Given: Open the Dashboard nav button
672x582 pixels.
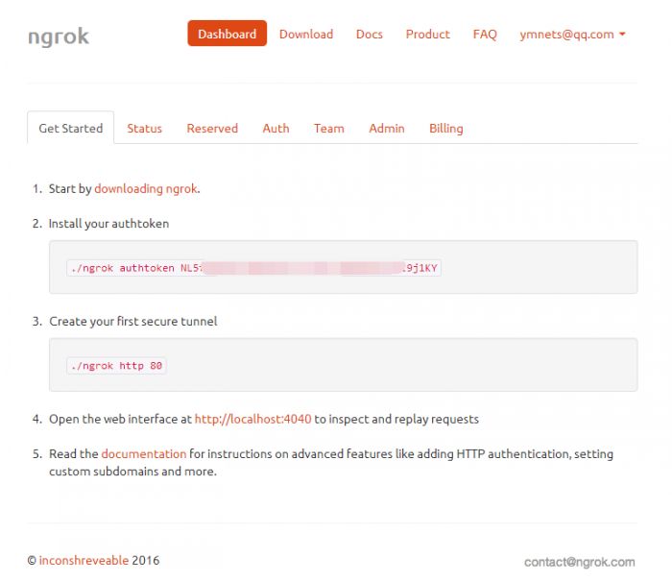Looking at the screenshot, I should [227, 34].
